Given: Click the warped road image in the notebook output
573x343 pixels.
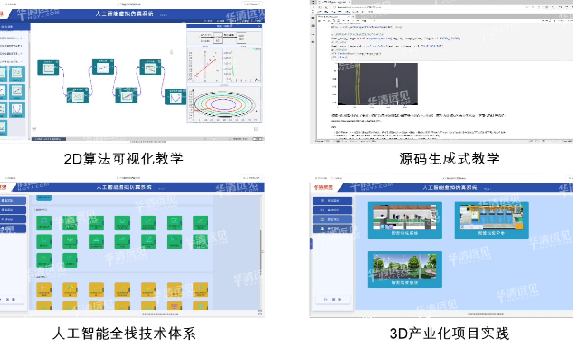Looking at the screenshot, I should (x=377, y=84).
